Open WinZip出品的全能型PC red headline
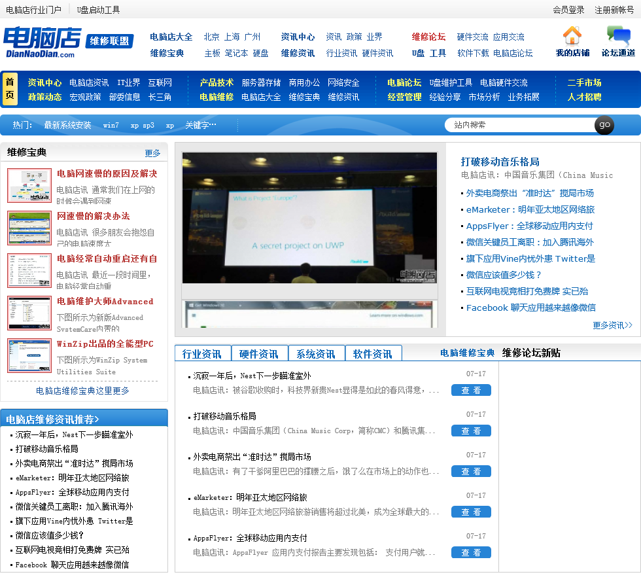The image size is (641, 583). (105, 344)
